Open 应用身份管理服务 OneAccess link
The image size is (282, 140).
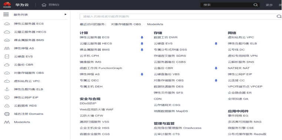click(x=178, y=128)
